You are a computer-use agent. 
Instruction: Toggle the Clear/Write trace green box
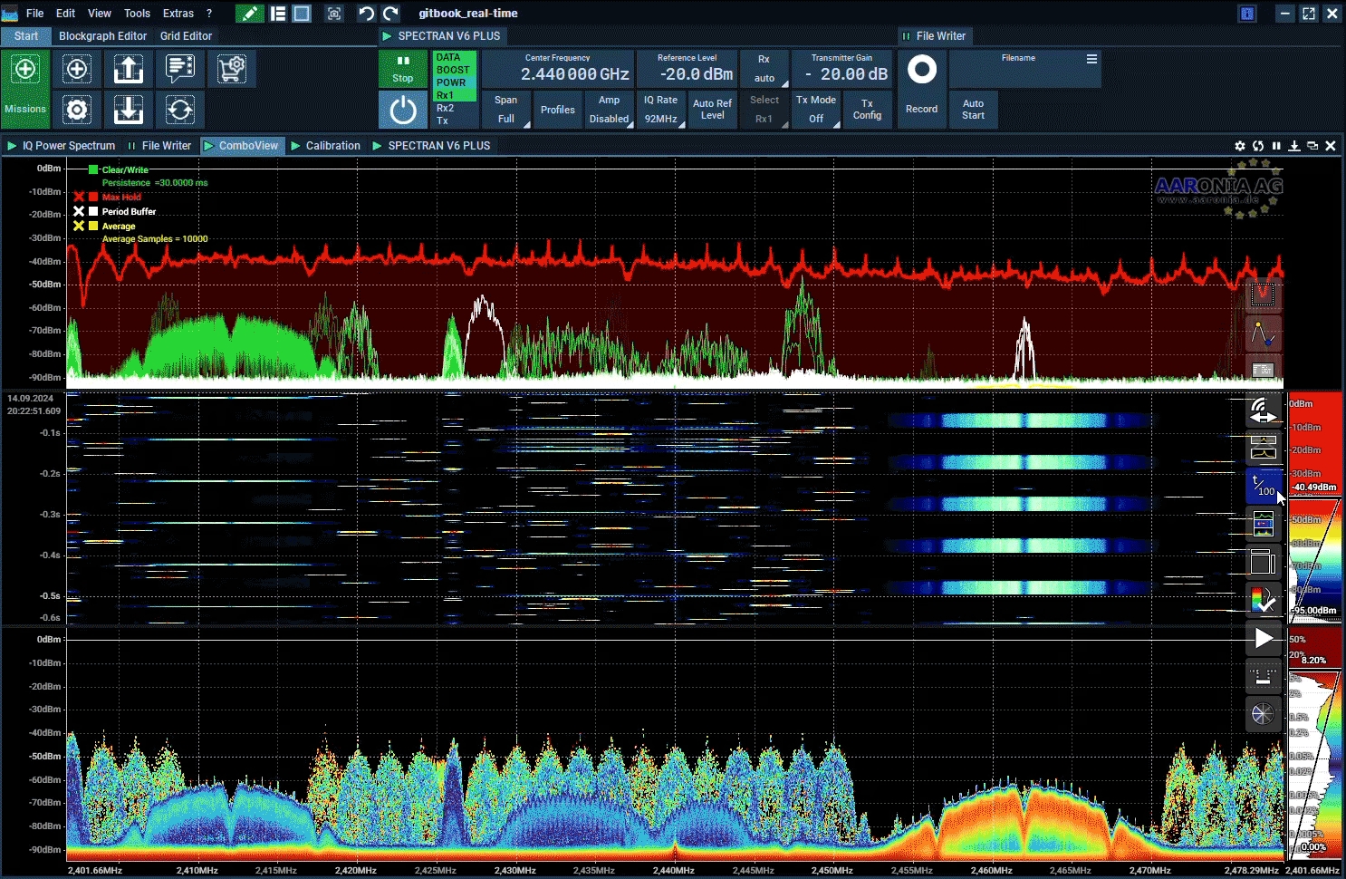92,169
